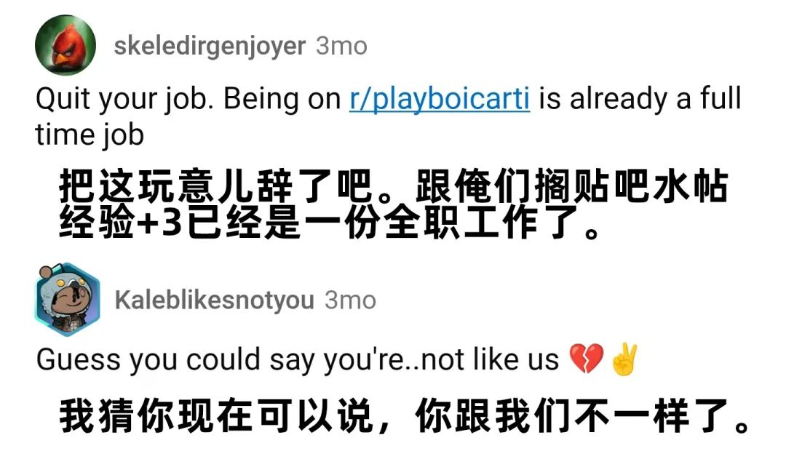Visit the skeledirgenjoyer username profile
Viewport: 786px width, 467px height.
[210, 46]
